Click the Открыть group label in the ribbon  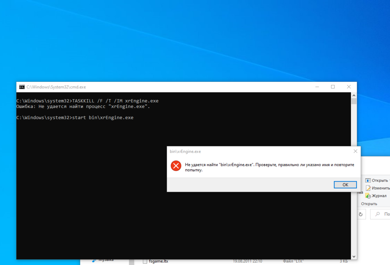(369, 203)
